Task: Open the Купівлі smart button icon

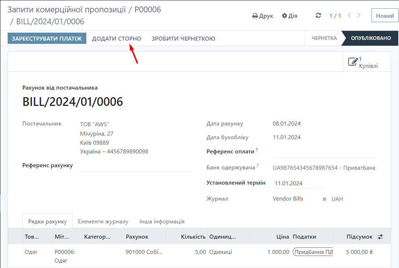Action: point(353,62)
